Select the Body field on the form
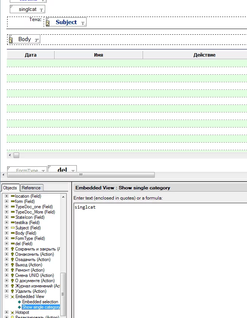 (x=24, y=39)
